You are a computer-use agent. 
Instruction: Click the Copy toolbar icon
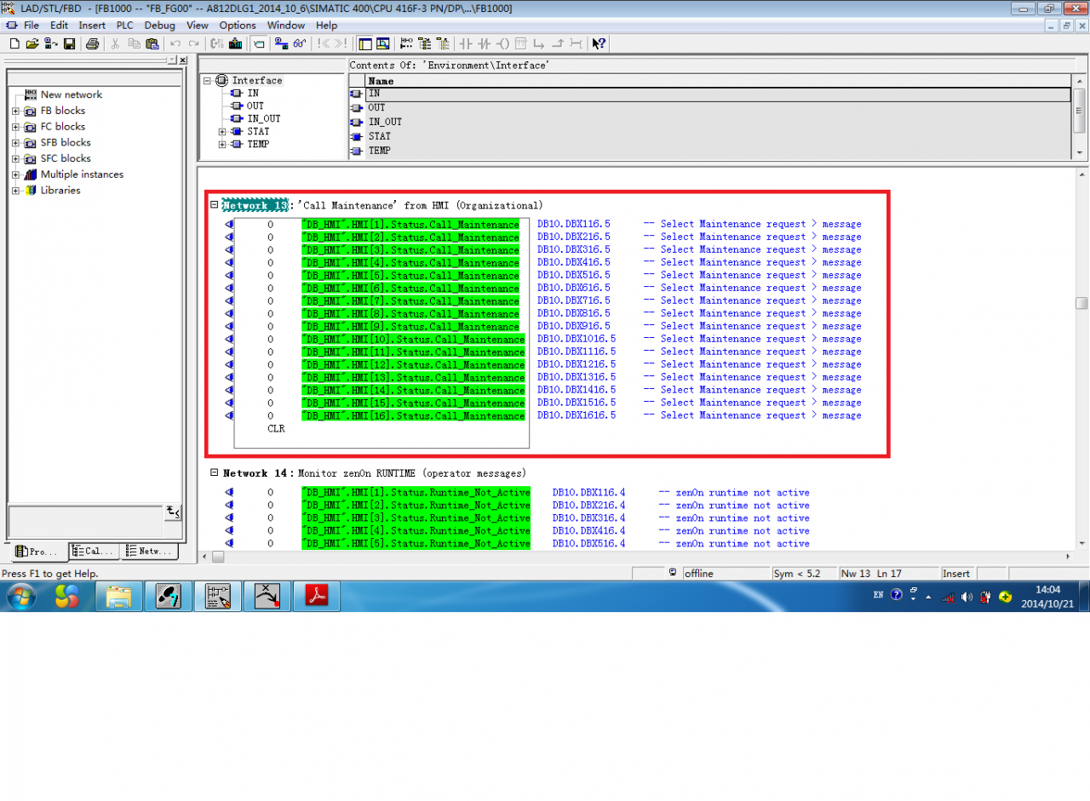(133, 43)
